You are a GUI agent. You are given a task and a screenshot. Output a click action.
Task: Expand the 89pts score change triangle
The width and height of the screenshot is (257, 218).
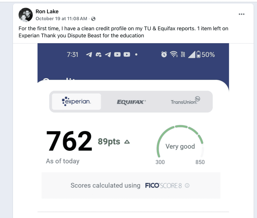click(x=127, y=142)
